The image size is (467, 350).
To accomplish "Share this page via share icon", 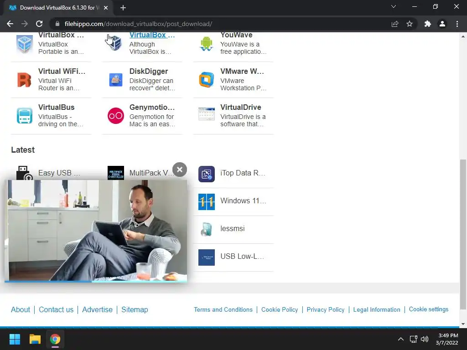I will [x=395, y=24].
